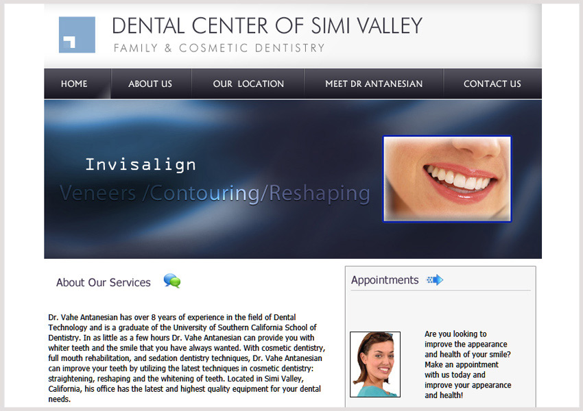The height and width of the screenshot is (411, 583).
Task: Click the Appointments panel box
Action: tap(440, 336)
